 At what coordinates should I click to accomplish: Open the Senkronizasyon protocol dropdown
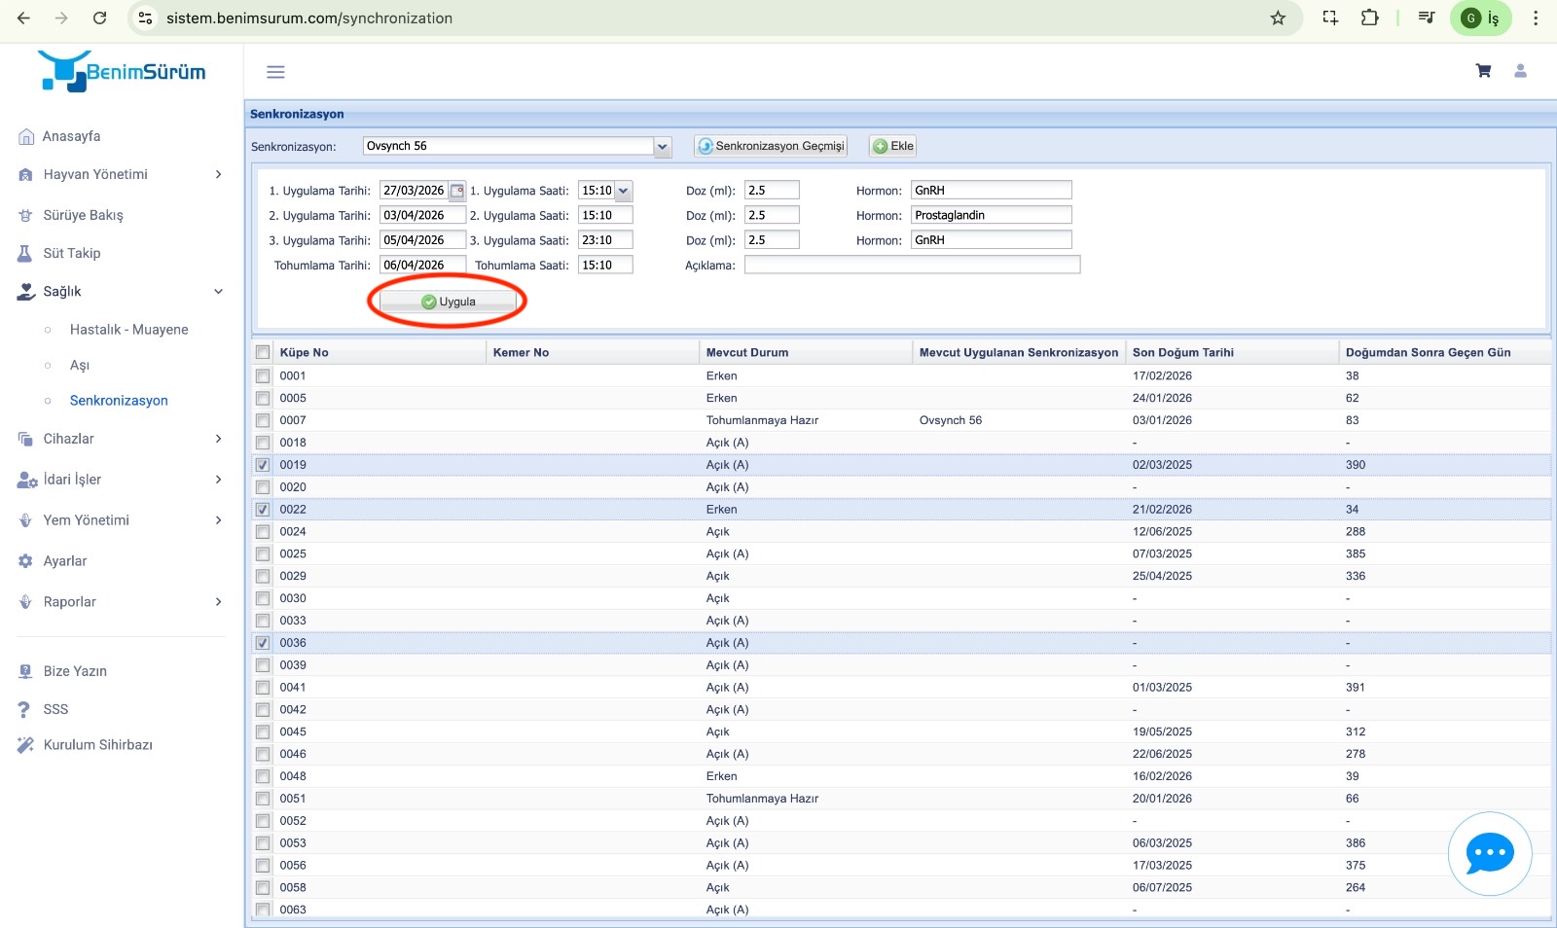coord(662,147)
